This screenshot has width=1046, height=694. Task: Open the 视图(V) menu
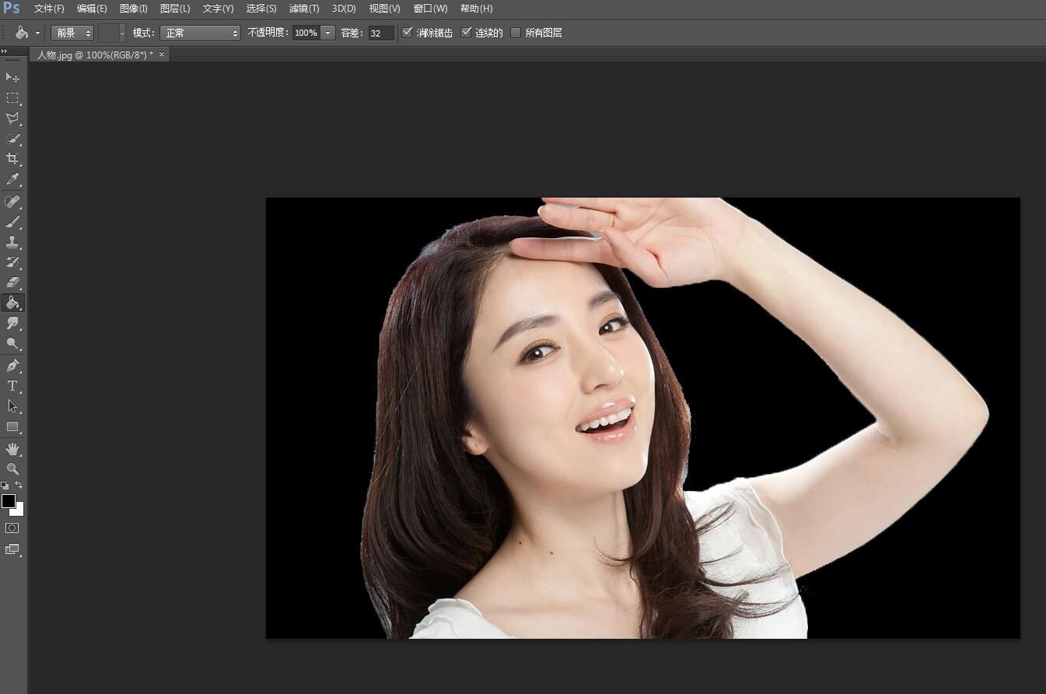click(x=384, y=9)
